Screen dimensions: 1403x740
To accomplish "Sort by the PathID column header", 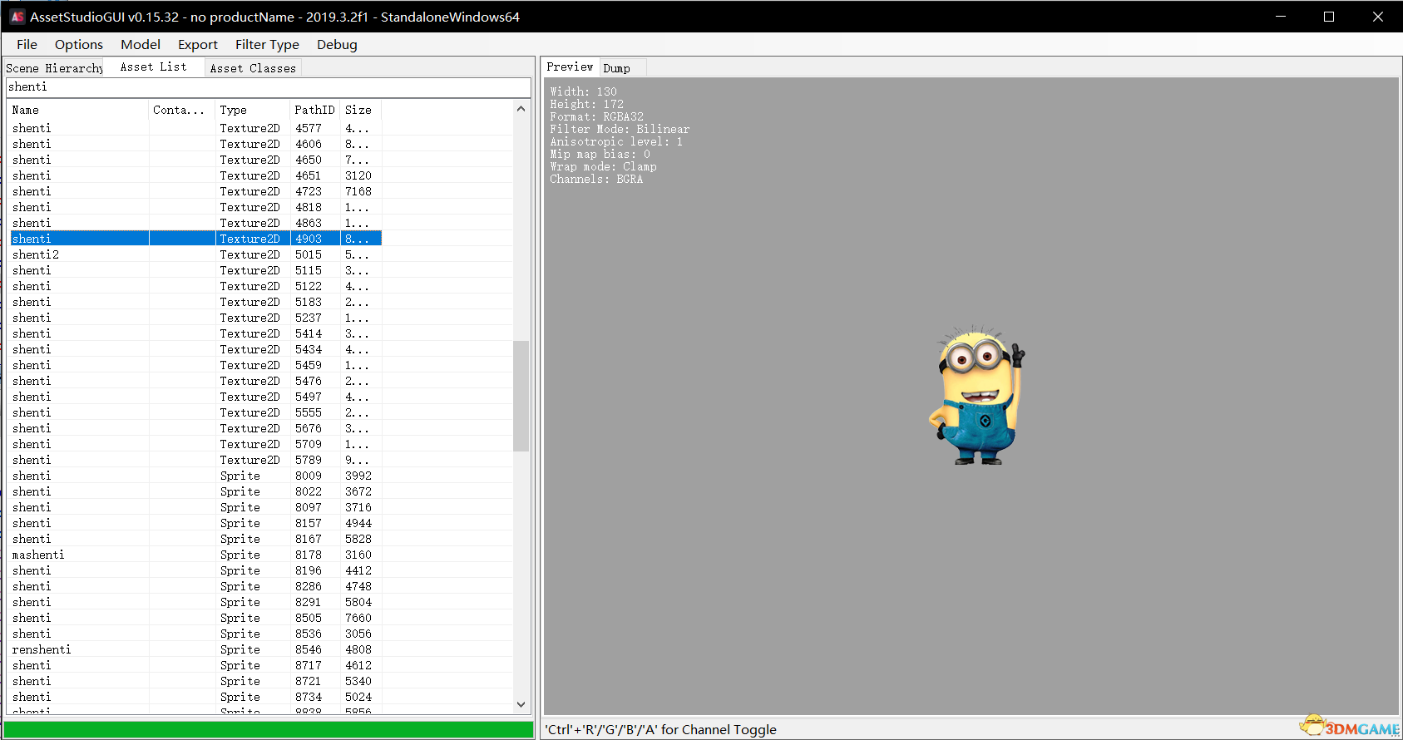I will pyautogui.click(x=315, y=110).
